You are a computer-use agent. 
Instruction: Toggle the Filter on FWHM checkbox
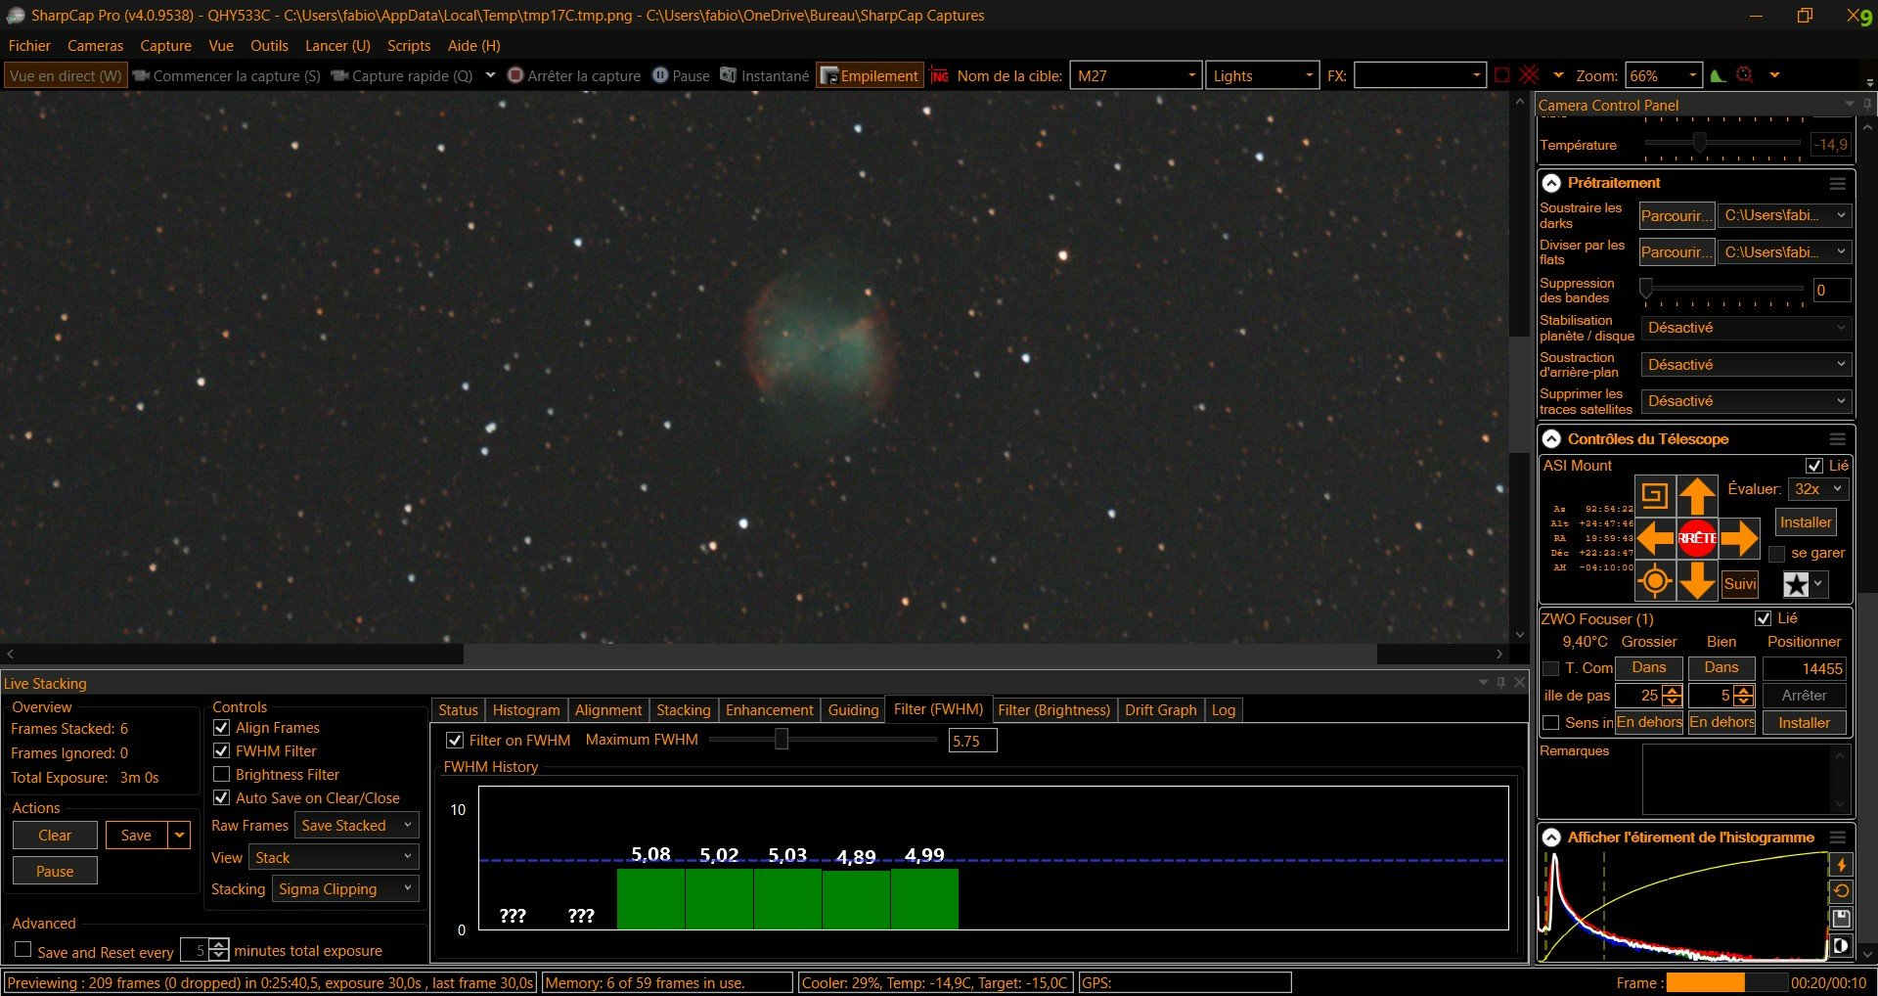coord(455,740)
